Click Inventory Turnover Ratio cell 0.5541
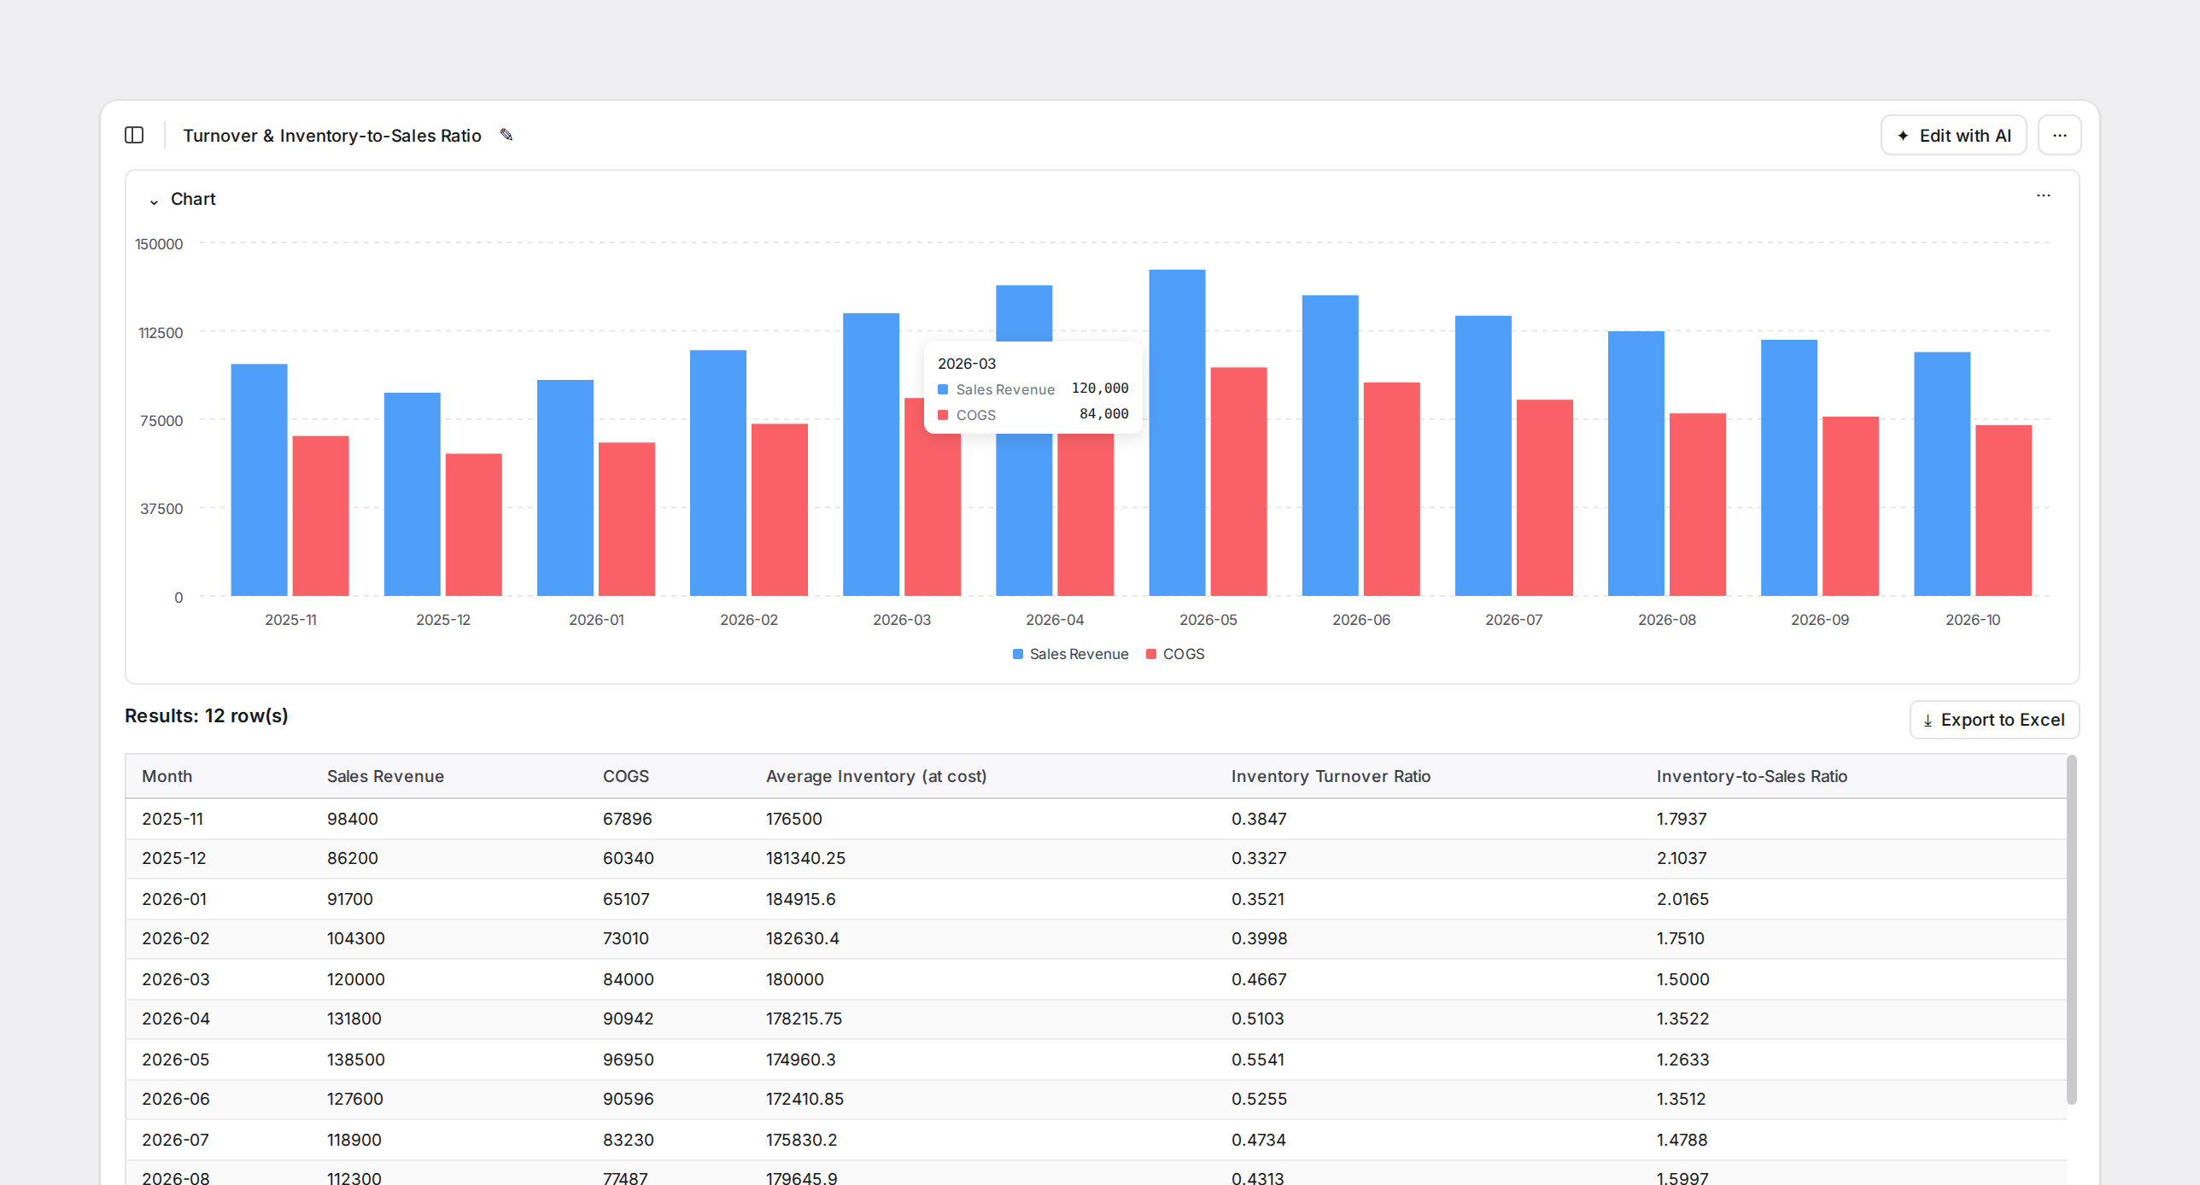This screenshot has width=2200, height=1185. pyautogui.click(x=1257, y=1059)
